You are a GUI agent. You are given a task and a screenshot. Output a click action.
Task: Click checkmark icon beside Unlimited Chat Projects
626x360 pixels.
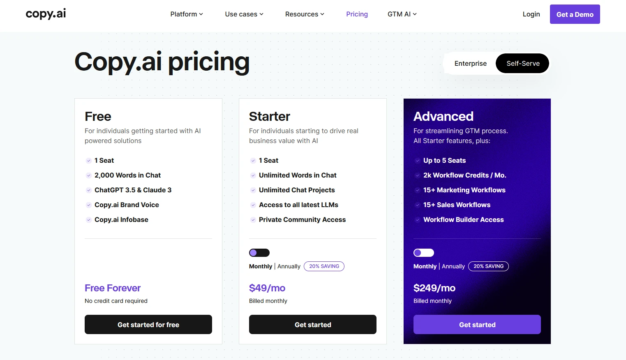tap(253, 190)
